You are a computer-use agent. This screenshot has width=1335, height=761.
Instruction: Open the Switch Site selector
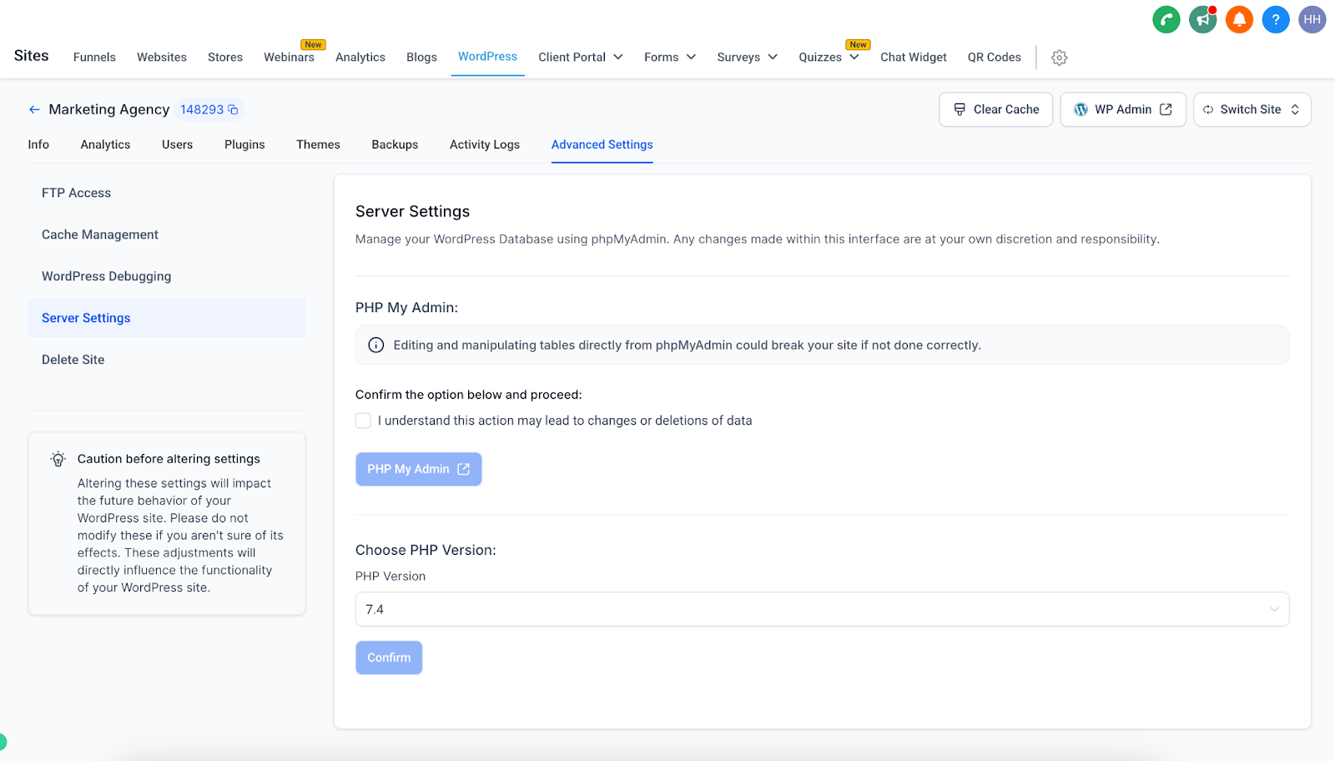(1252, 109)
